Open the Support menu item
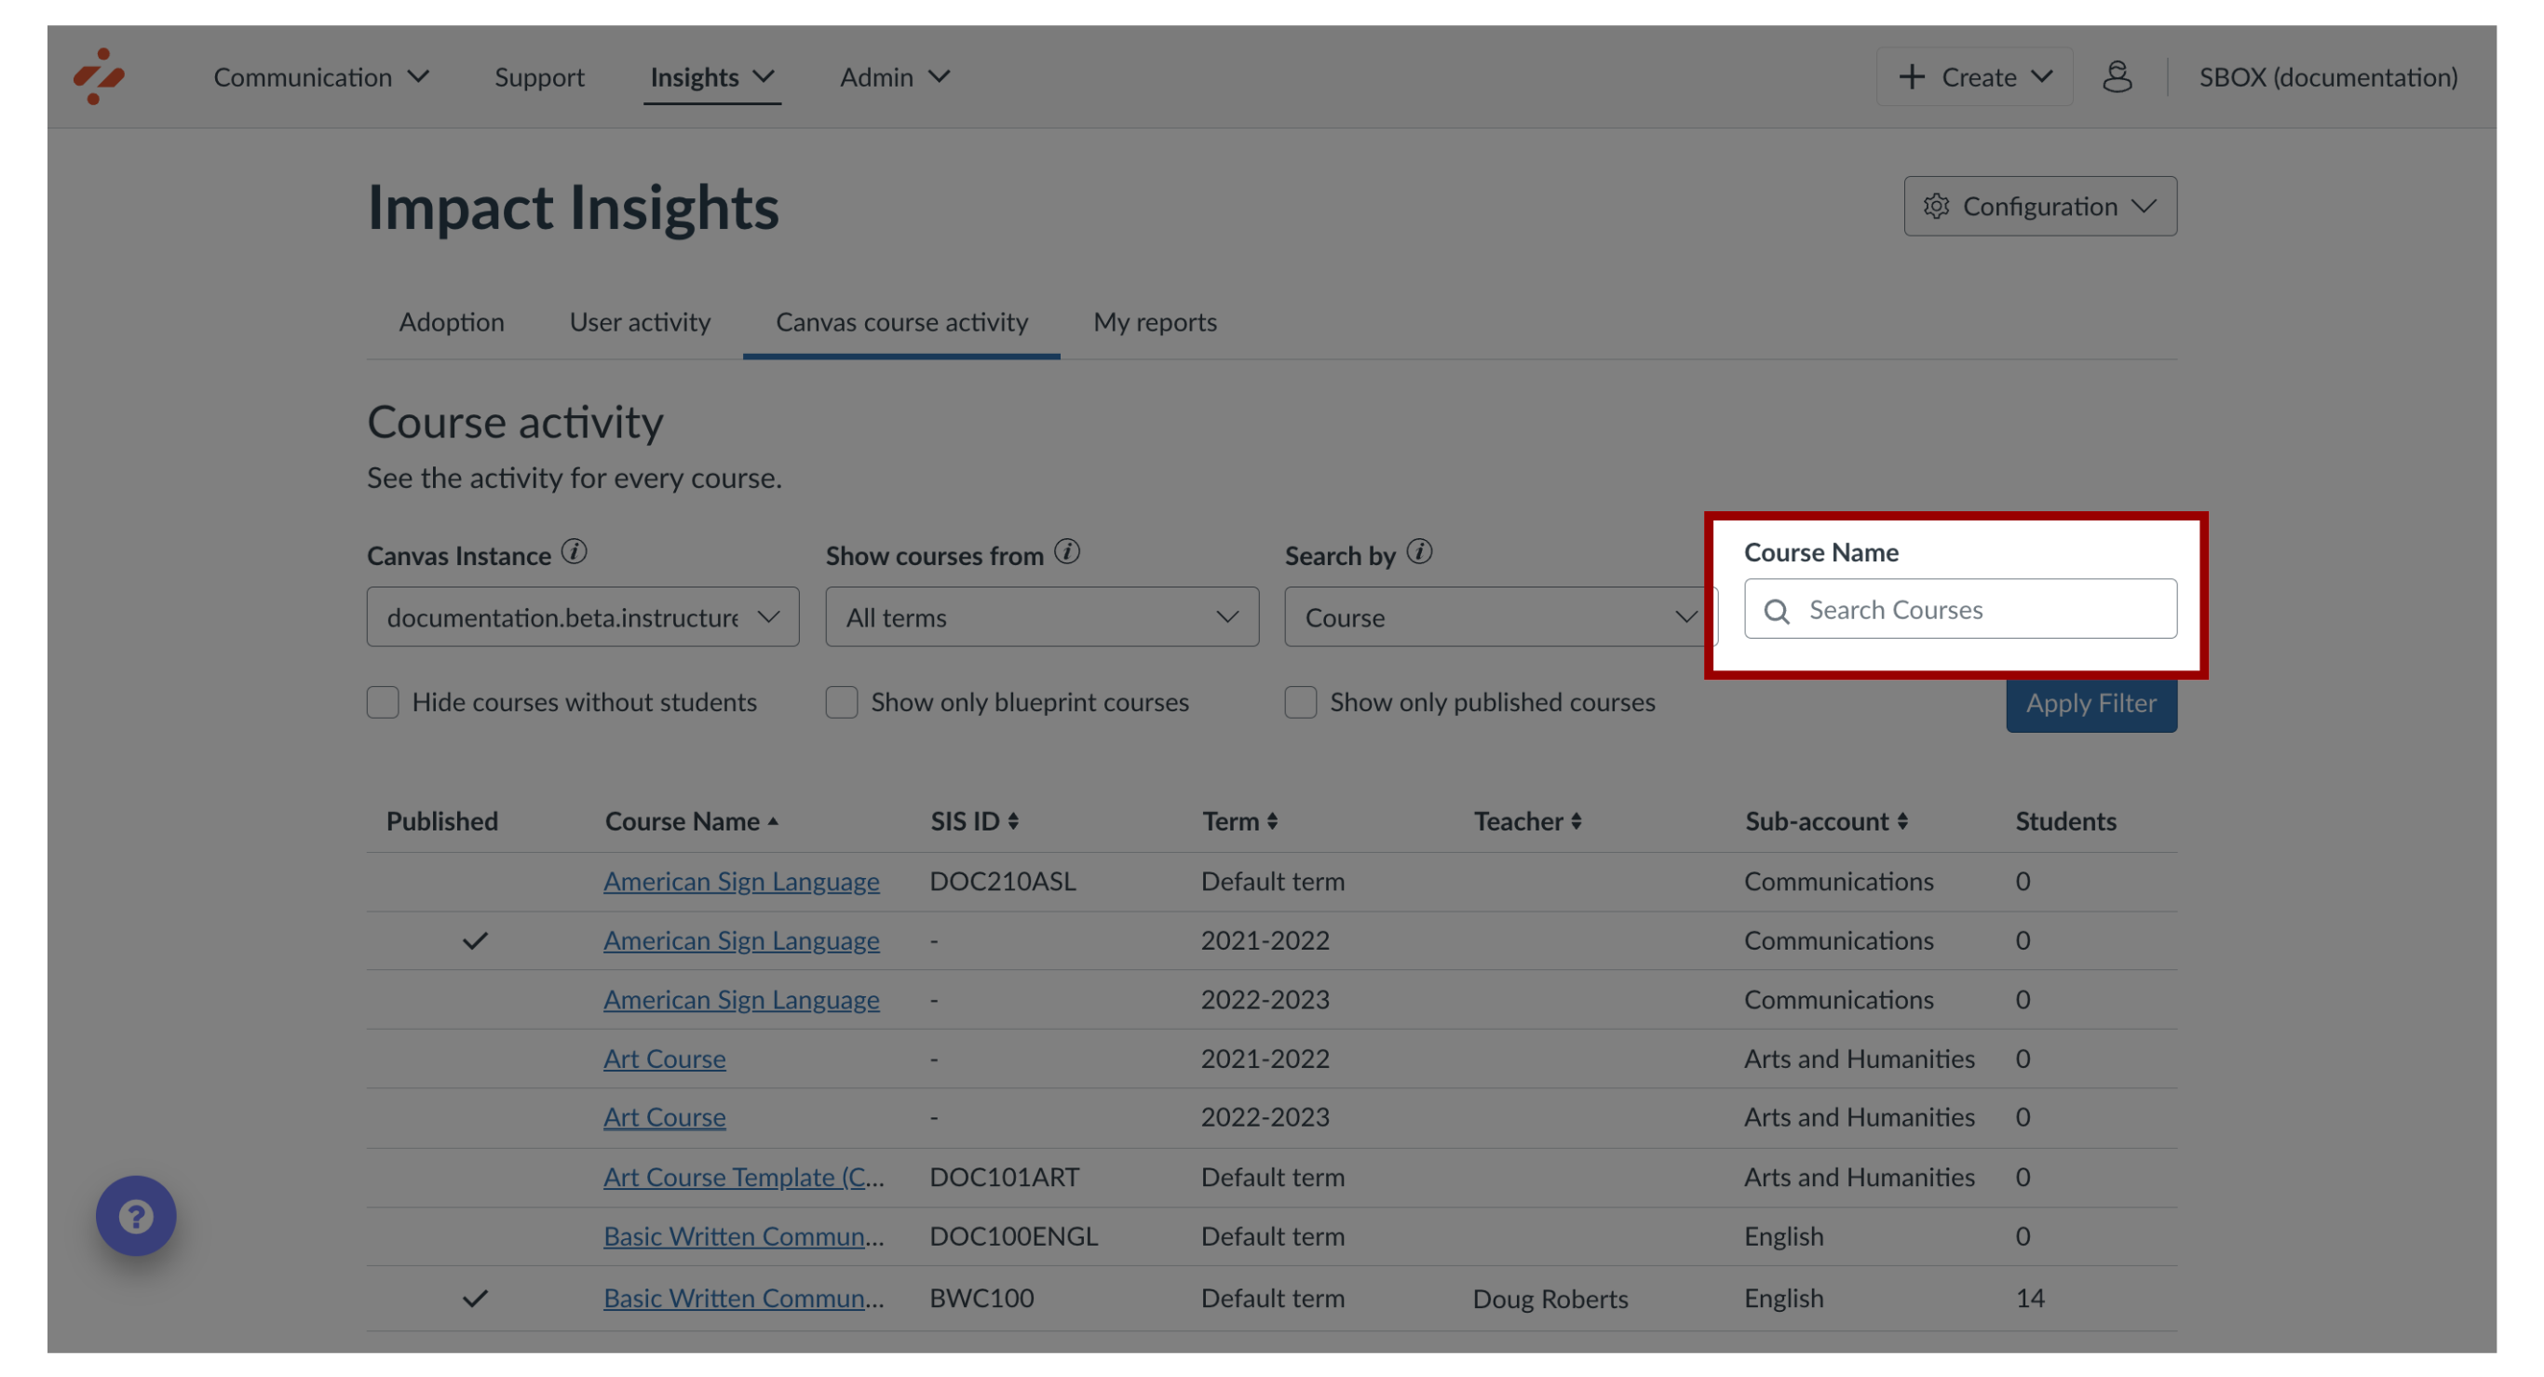Viewport: 2544px width, 1377px height. 539,76
